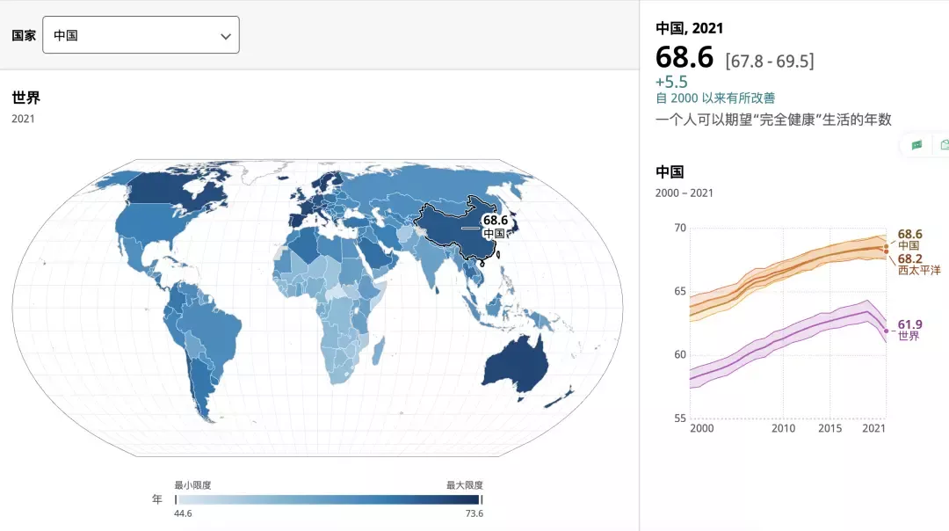This screenshot has width=949, height=531.
Task: Click the 最小限度 handle on legend bar
Action: [176, 498]
